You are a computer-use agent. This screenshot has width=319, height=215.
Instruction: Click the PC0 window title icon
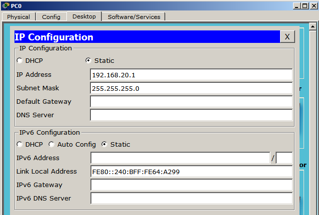[x=6, y=6]
